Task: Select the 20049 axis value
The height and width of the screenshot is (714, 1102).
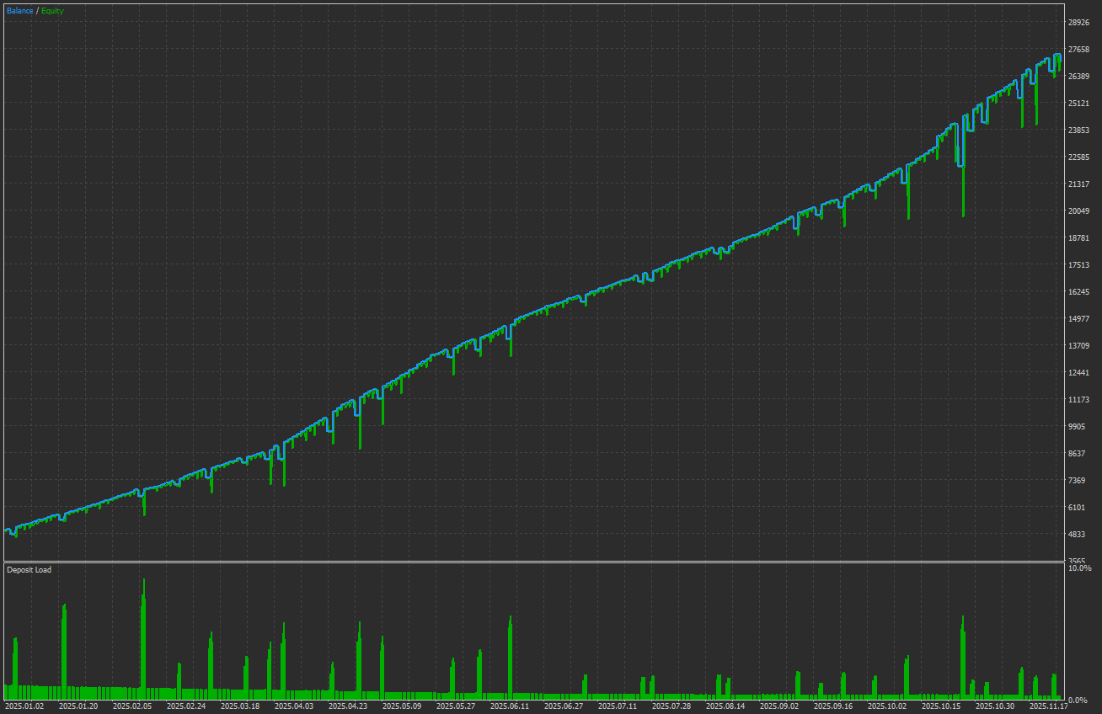Action: pyautogui.click(x=1078, y=211)
